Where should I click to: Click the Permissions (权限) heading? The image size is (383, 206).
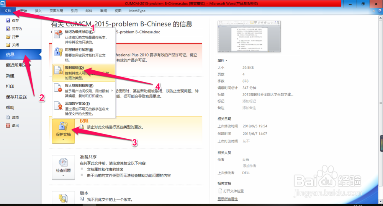[x=84, y=121]
